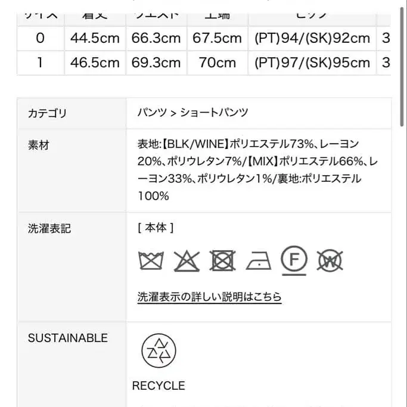Click the 44.5cm length cell

[95, 39]
